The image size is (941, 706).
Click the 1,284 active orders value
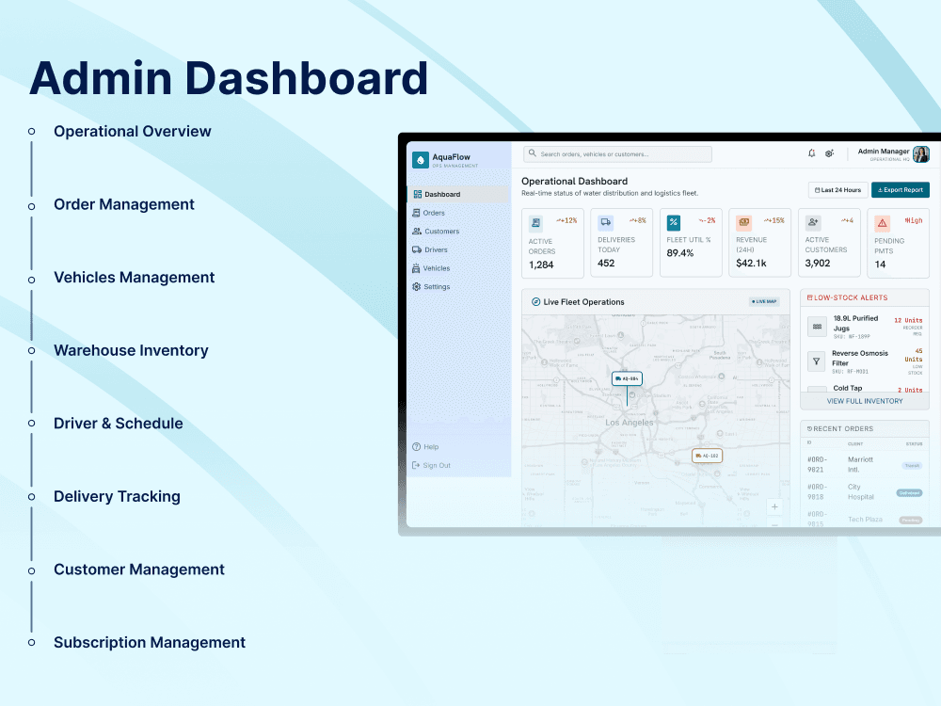pyautogui.click(x=541, y=265)
